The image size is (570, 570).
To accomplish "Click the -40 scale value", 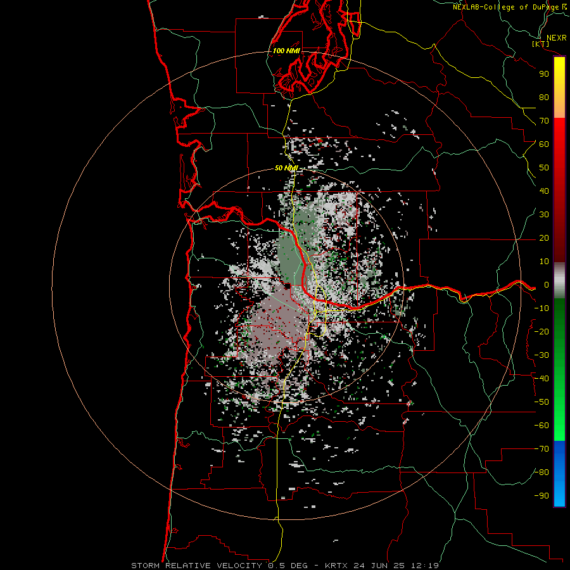I will (x=541, y=379).
